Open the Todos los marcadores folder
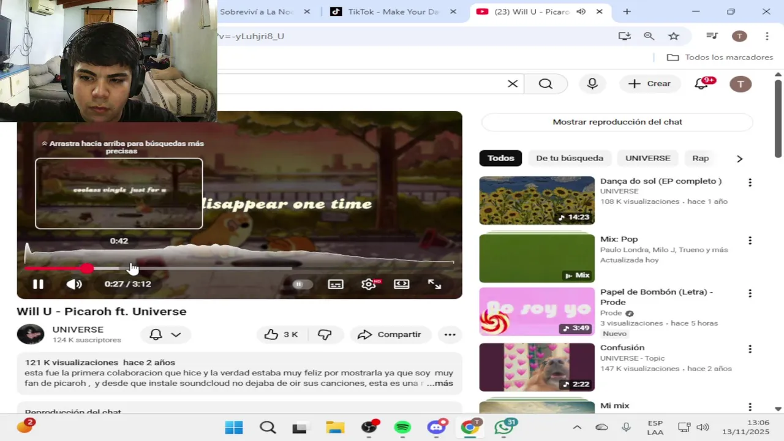Image resolution: width=784 pixels, height=441 pixels. (720, 57)
